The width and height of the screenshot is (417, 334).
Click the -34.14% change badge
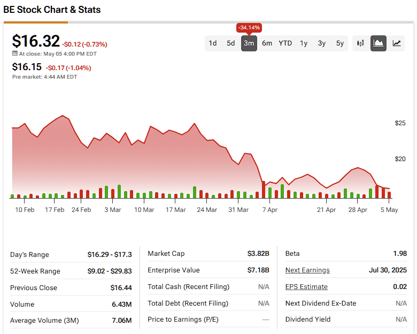tap(249, 28)
